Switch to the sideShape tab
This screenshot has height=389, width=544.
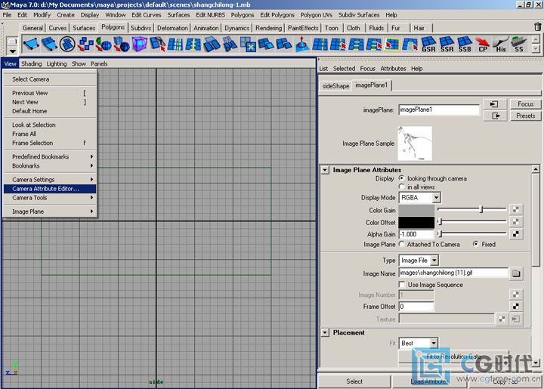pos(335,86)
